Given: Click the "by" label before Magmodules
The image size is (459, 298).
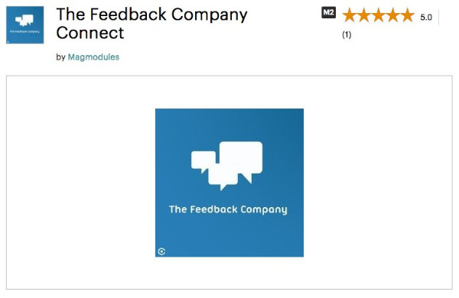Looking at the screenshot, I should [x=60, y=57].
